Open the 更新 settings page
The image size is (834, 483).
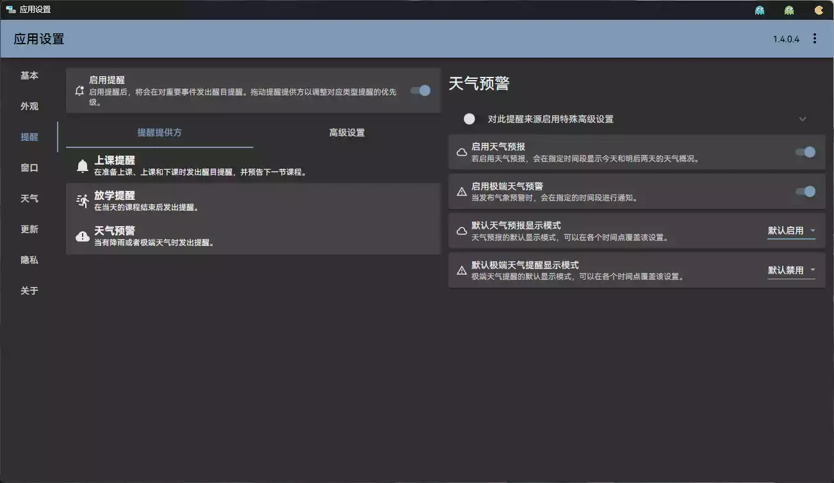click(29, 229)
